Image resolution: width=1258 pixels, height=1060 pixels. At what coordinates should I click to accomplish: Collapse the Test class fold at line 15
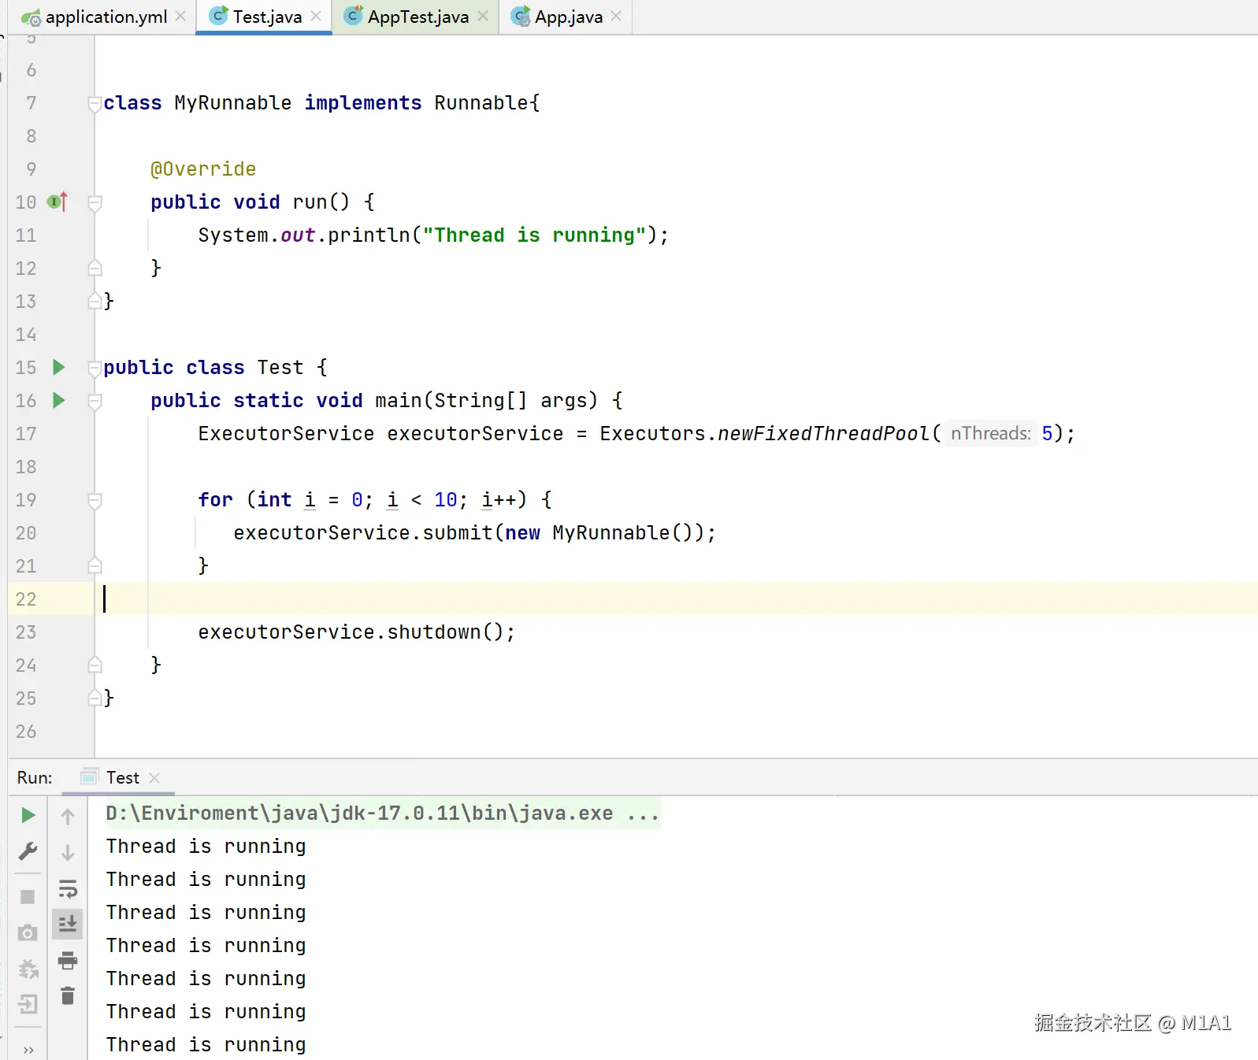(95, 368)
